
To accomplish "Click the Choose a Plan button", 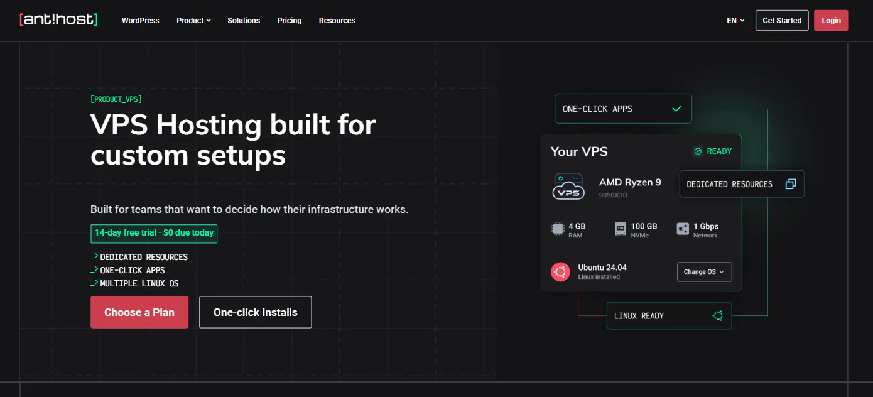I will coord(139,312).
